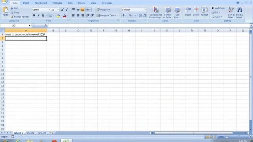Open the Page Layout ribbon tab

pyautogui.click(x=41, y=3)
